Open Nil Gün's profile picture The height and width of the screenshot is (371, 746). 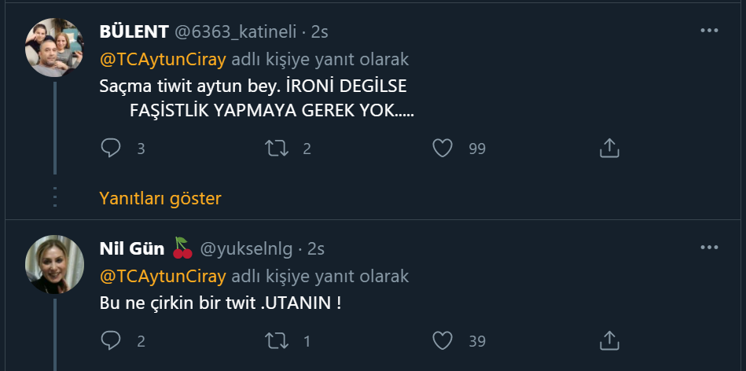(55, 263)
